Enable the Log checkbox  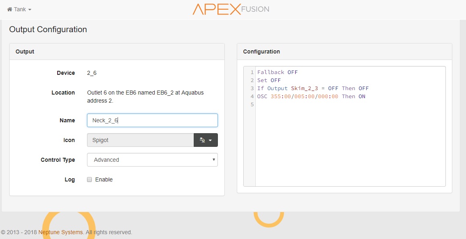[x=89, y=179]
